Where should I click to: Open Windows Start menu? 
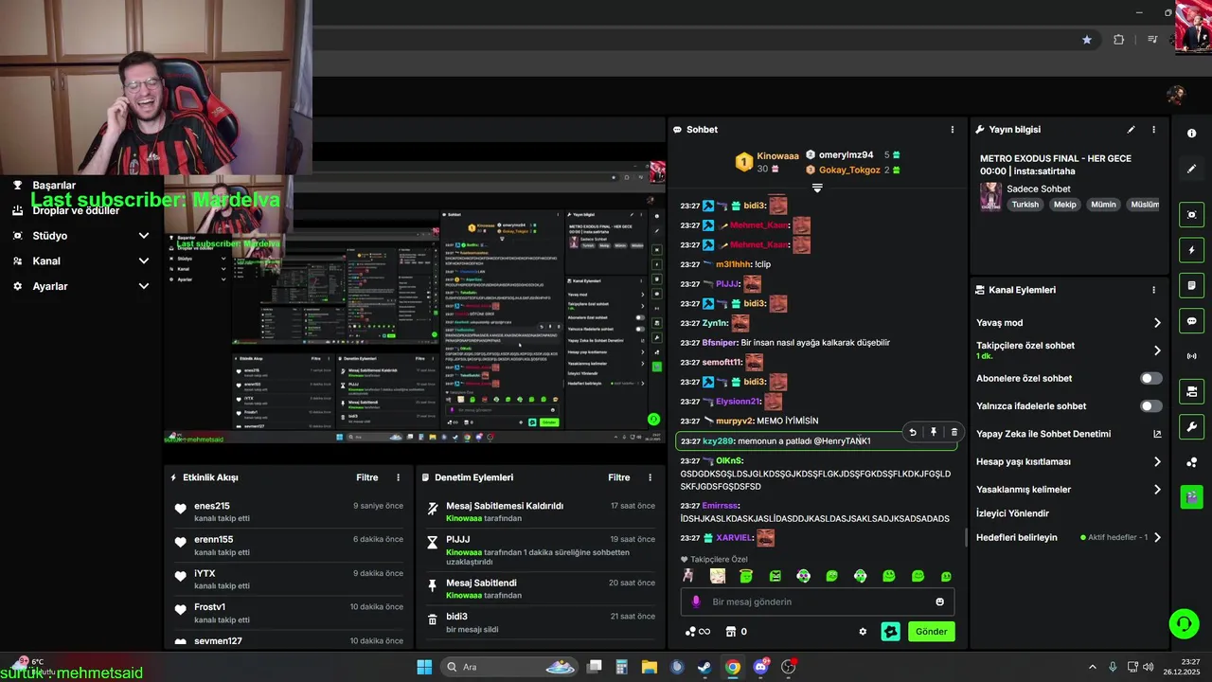424,667
